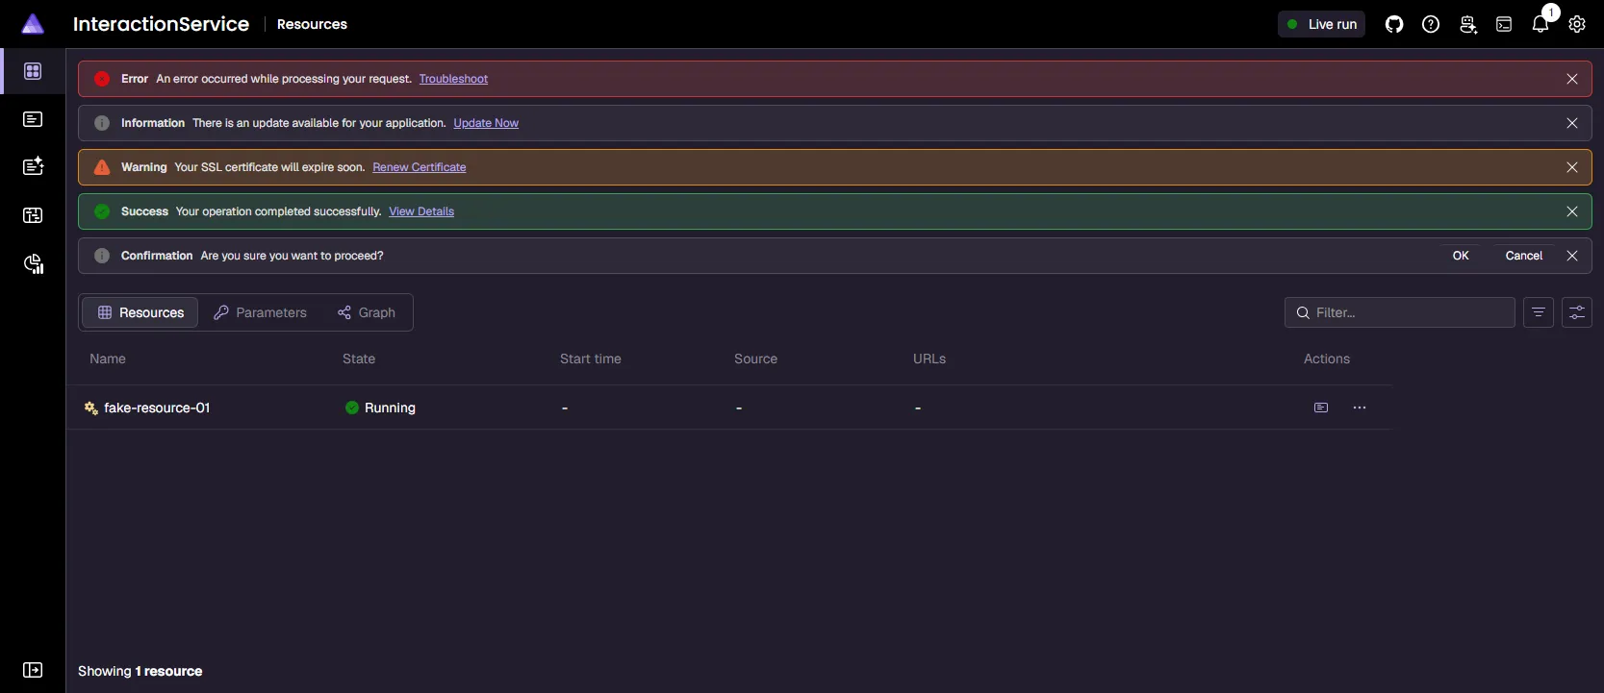Click the Renew Certificate link
Viewport: 1604px width, 693px height.
[x=420, y=167]
